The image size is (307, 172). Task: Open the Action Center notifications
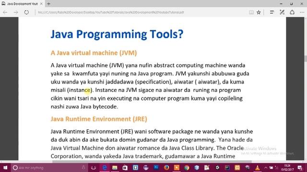coord(300,168)
